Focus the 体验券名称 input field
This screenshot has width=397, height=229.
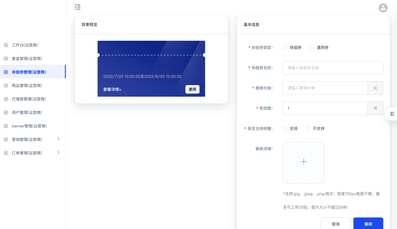pyautogui.click(x=333, y=68)
